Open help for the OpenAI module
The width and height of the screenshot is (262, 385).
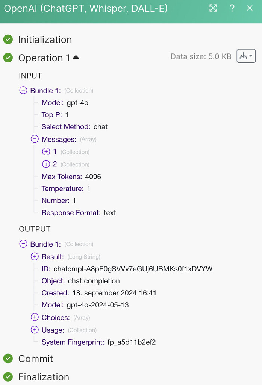click(232, 8)
